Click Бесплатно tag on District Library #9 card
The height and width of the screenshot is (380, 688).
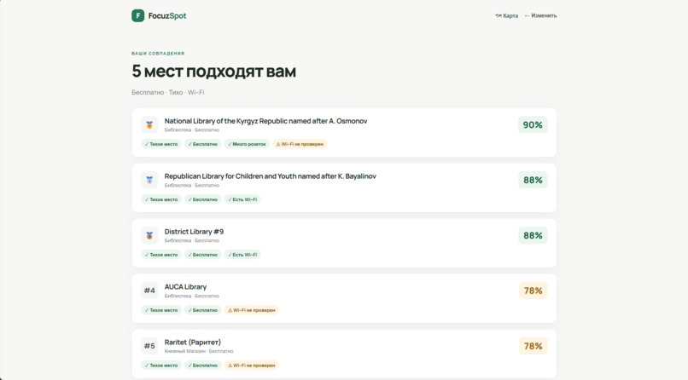(202, 255)
